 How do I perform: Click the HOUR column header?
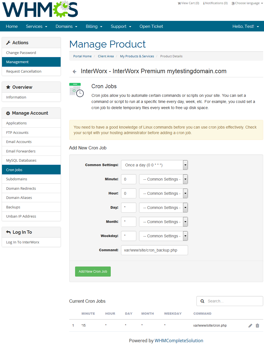click(x=110, y=314)
